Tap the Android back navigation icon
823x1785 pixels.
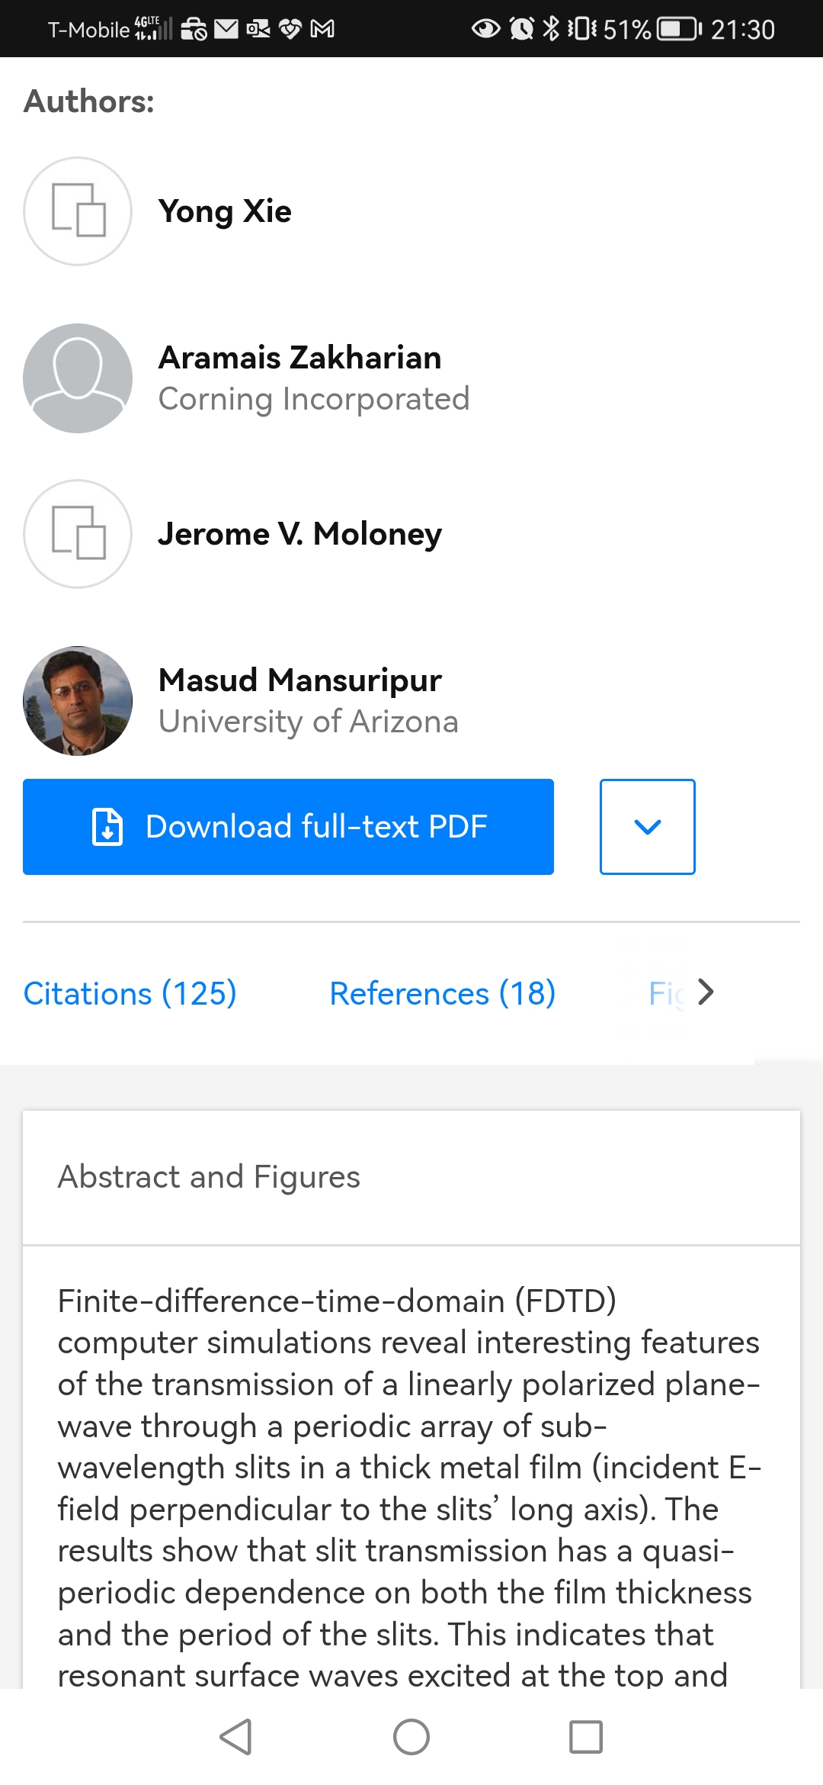tap(236, 1737)
